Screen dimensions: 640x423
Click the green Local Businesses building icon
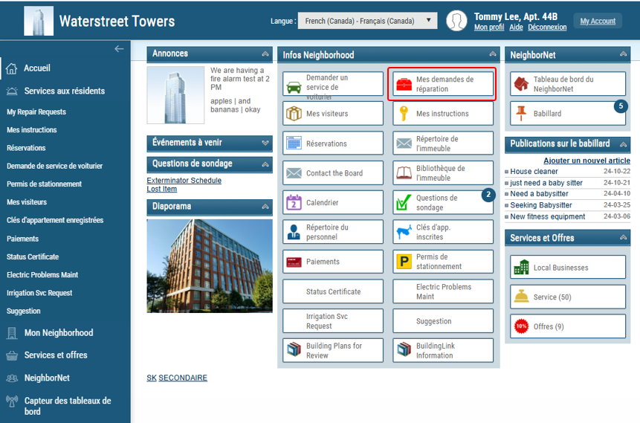pyautogui.click(x=521, y=267)
